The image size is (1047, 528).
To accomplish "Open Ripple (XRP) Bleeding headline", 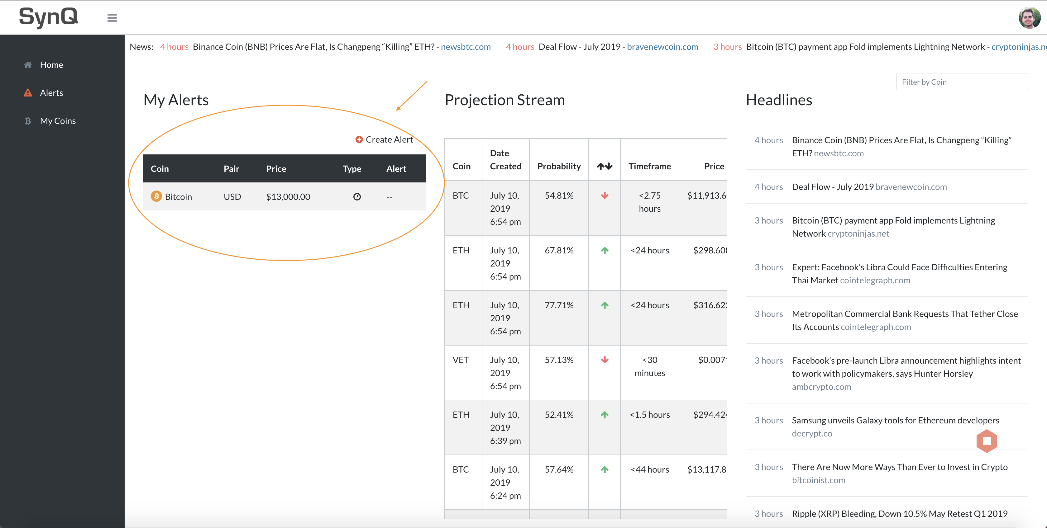I will (900, 514).
